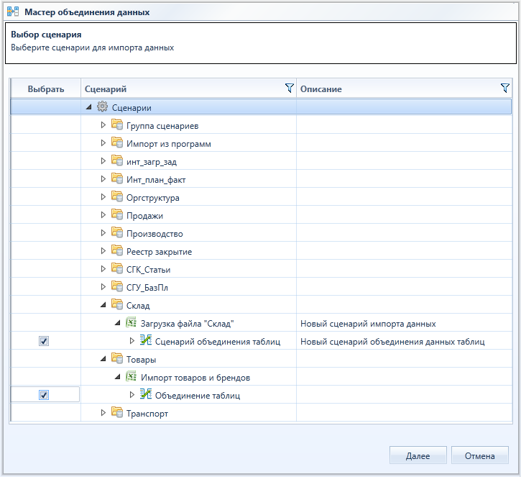Expand the Транспорт folder
Image resolution: width=521 pixels, height=477 pixels.
[103, 413]
